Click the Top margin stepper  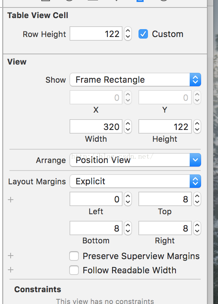click(197, 199)
